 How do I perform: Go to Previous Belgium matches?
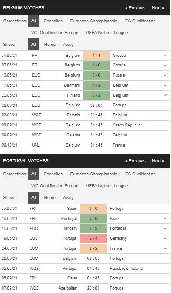pos(135,8)
